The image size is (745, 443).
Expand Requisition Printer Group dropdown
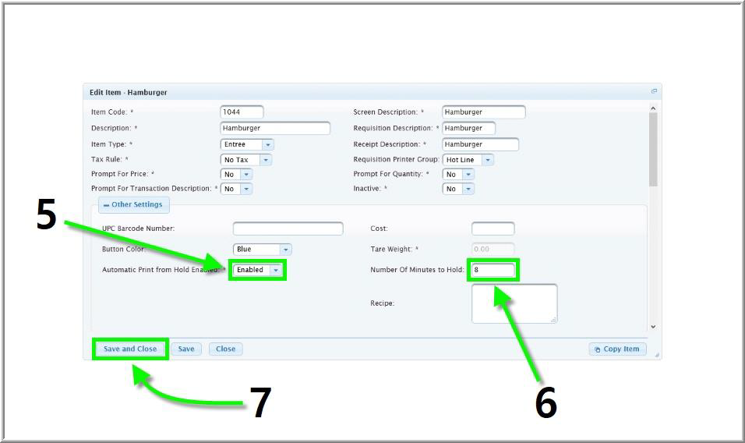pyautogui.click(x=487, y=160)
